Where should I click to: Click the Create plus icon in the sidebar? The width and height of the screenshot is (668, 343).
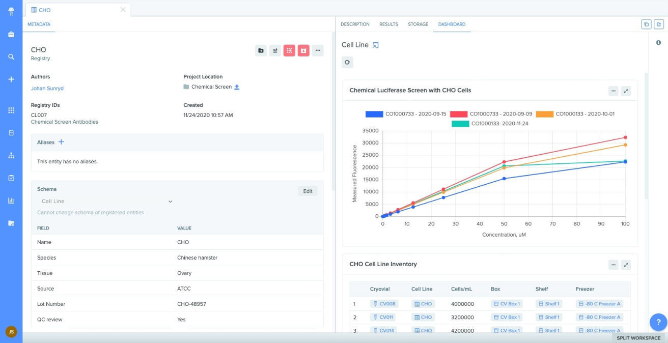click(11, 79)
